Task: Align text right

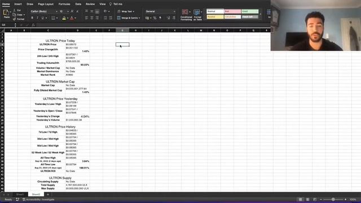Action: click(x=97, y=18)
